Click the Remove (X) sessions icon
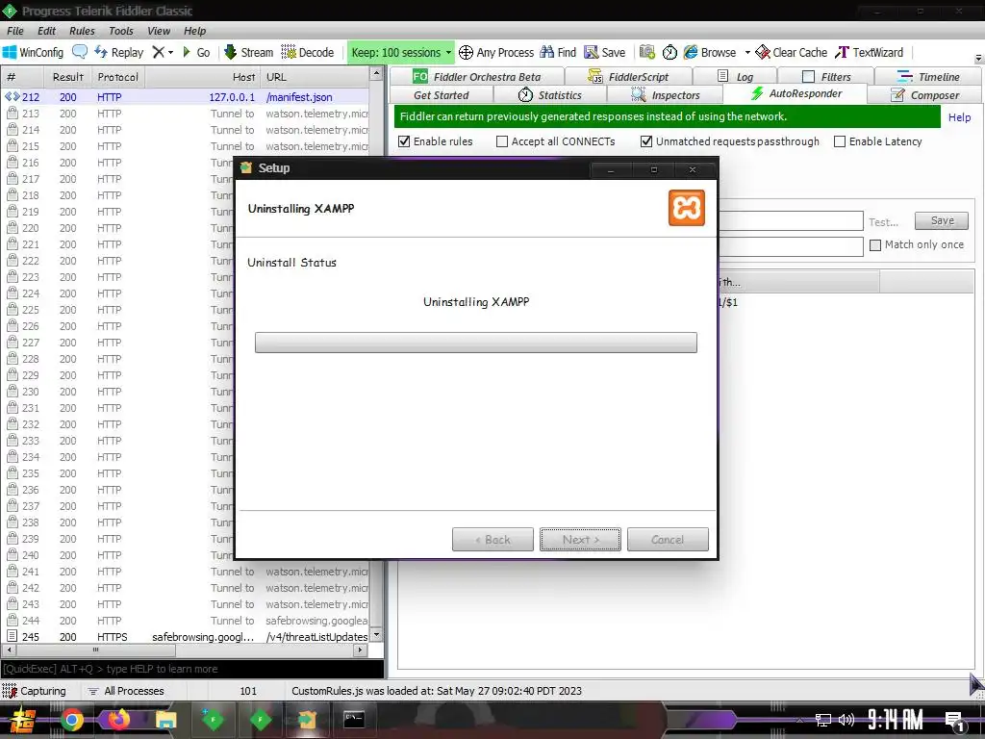Viewport: 985px width, 739px height. pos(159,52)
